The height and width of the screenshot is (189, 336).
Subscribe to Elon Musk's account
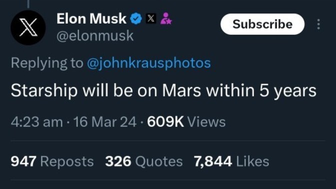(262, 24)
